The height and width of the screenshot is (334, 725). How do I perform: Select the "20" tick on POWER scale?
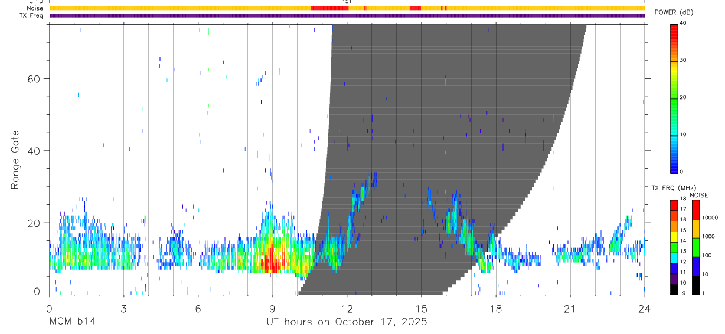point(682,97)
